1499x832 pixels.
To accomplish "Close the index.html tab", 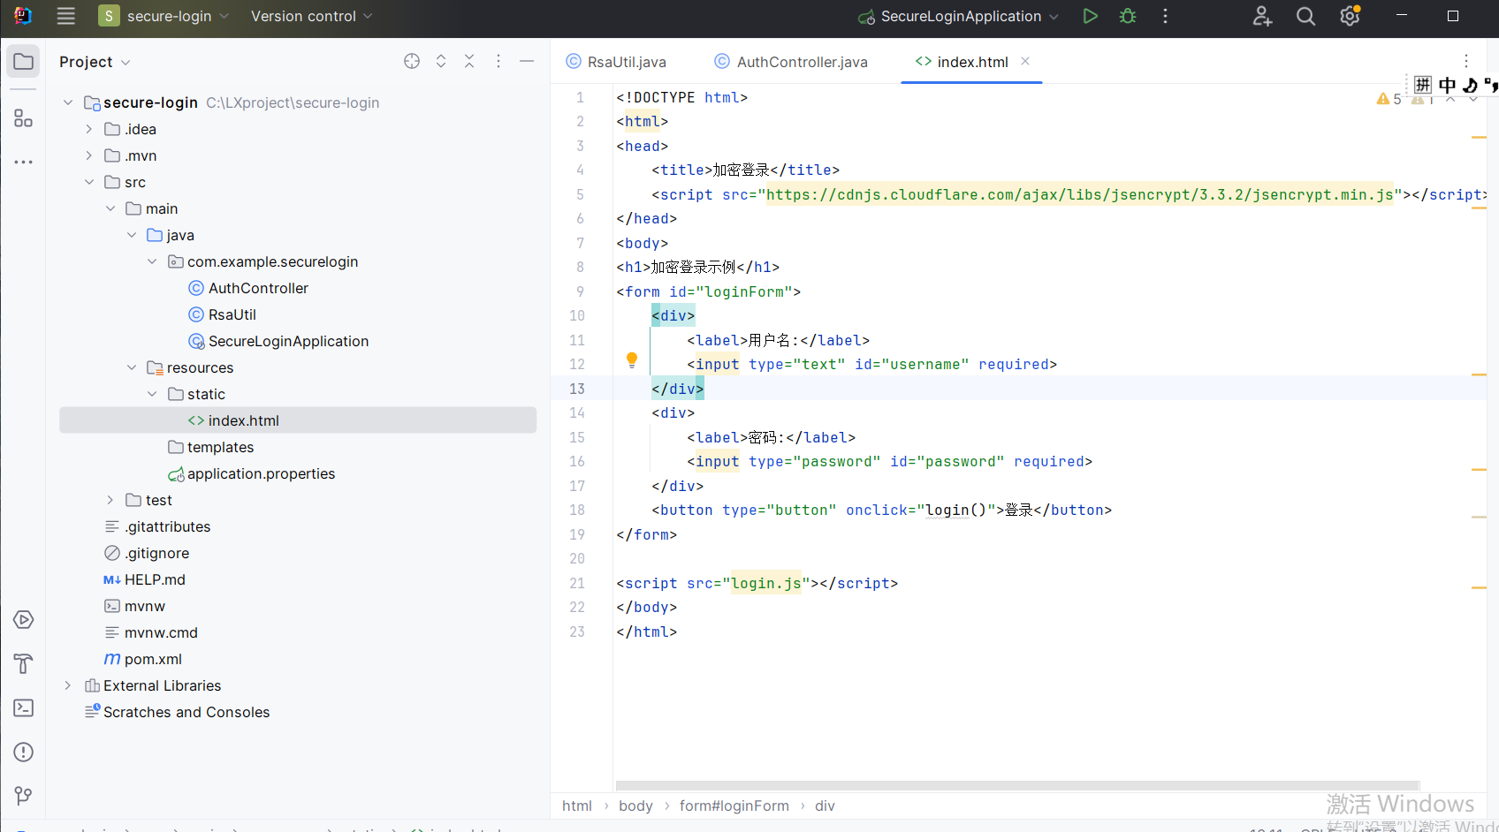I will pyautogui.click(x=1025, y=61).
